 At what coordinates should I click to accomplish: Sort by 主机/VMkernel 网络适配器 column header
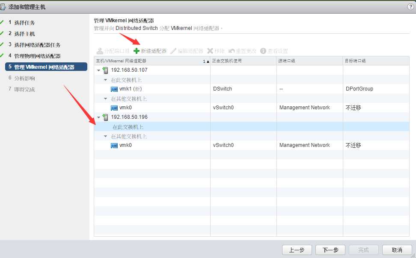(152, 61)
